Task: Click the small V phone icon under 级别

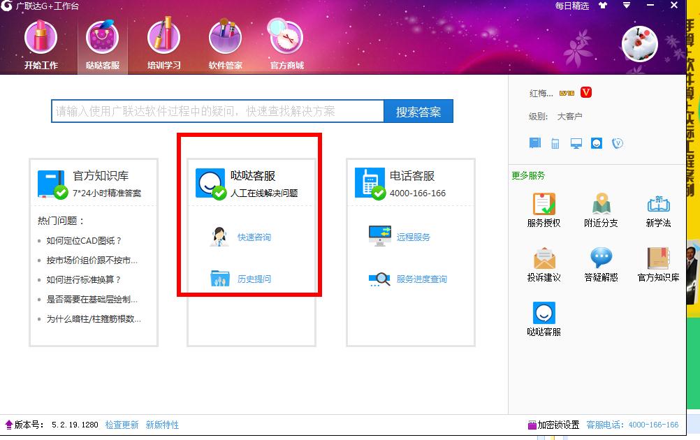Action: pyautogui.click(x=617, y=143)
